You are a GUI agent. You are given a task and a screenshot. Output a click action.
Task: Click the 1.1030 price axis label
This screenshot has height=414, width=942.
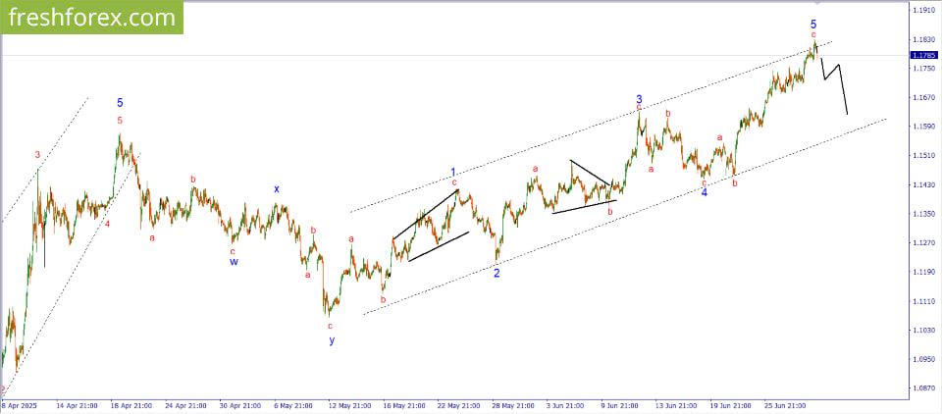923,331
